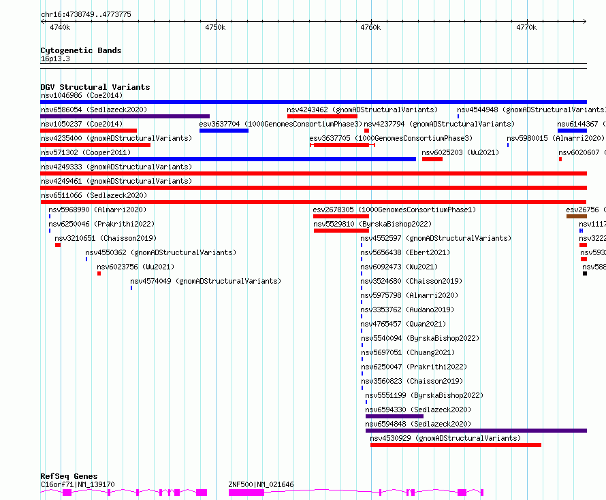Screen dimensions: 606x500
Task: Click the nsv571302 (Cooper2011) blue bar
Action: (228, 159)
